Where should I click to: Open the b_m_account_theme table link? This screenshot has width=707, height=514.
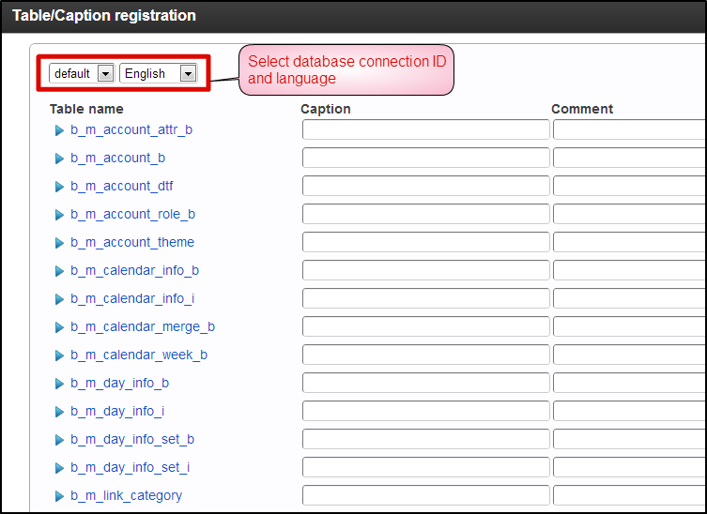point(132,242)
